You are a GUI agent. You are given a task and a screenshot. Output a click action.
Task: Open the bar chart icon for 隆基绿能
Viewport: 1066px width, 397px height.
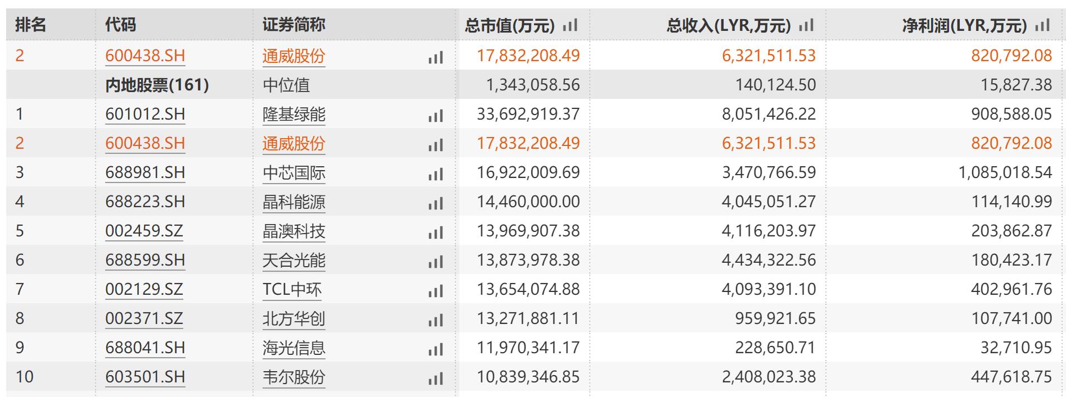[x=436, y=116]
